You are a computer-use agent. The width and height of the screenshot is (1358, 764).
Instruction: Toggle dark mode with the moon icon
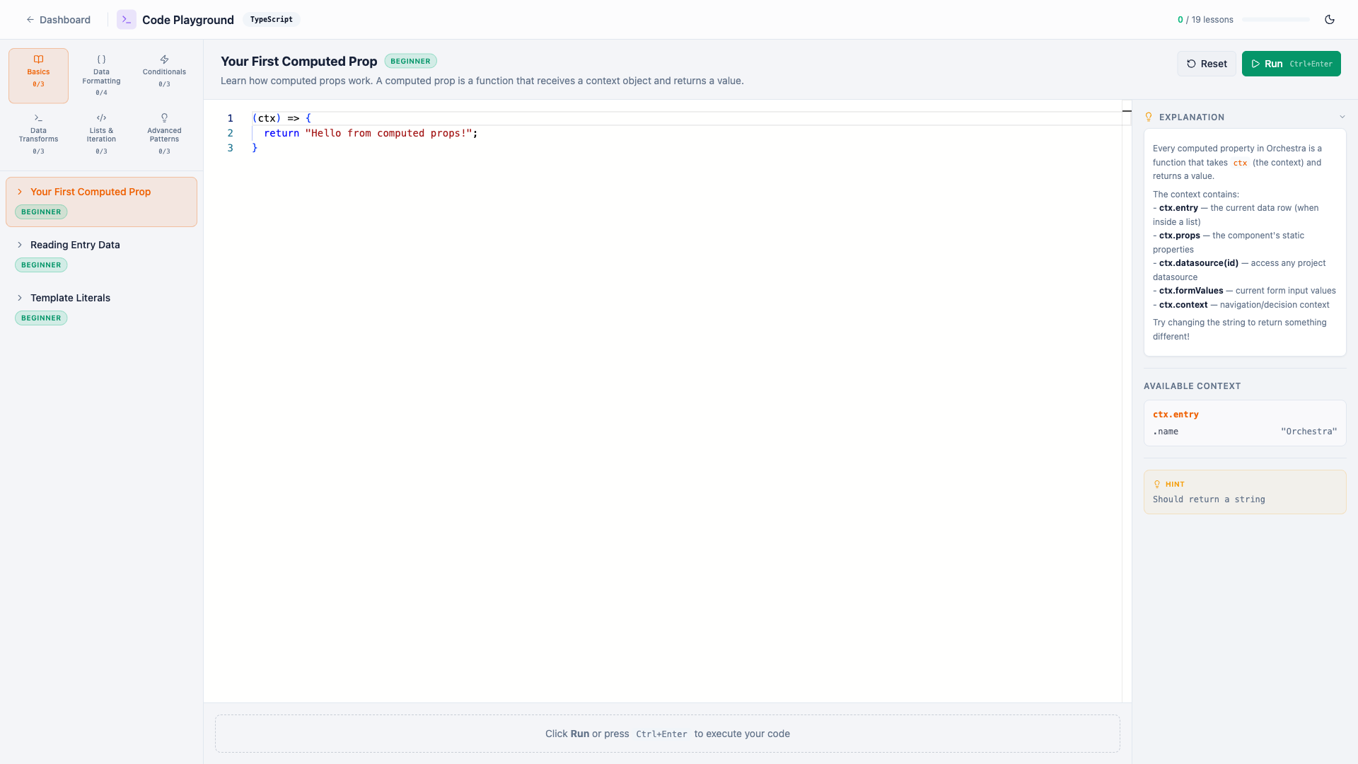pos(1330,19)
